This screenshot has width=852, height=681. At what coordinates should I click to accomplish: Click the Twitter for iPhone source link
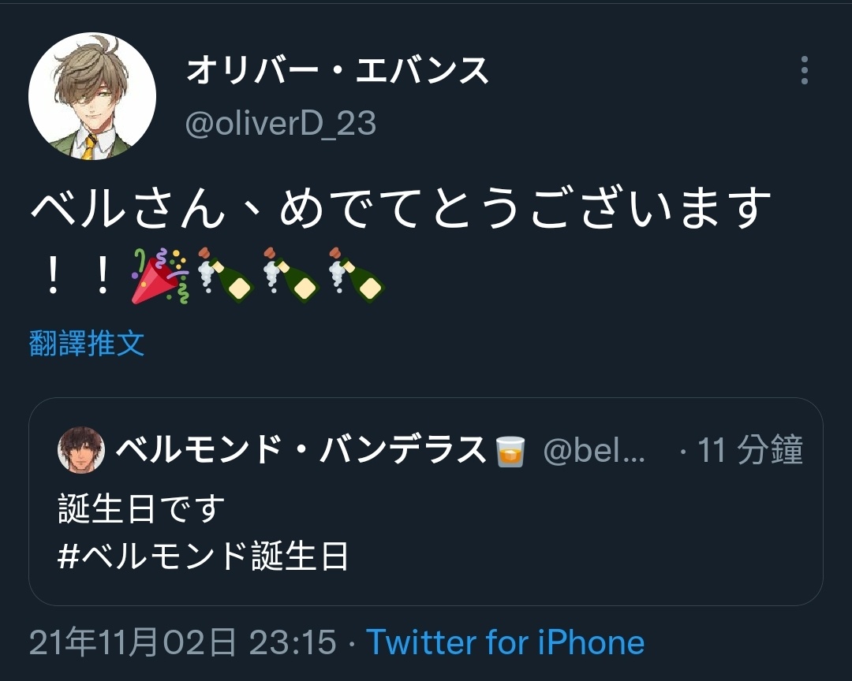[506, 642]
